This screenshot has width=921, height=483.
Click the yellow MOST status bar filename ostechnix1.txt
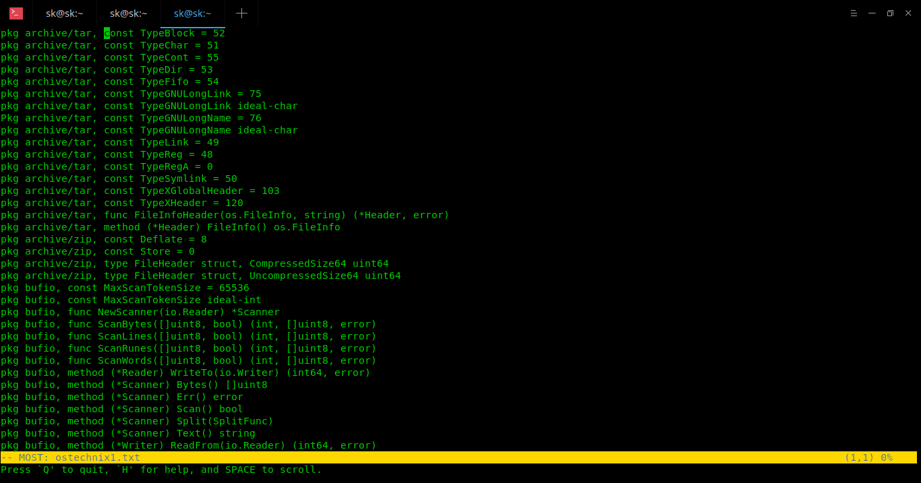[x=97, y=457]
